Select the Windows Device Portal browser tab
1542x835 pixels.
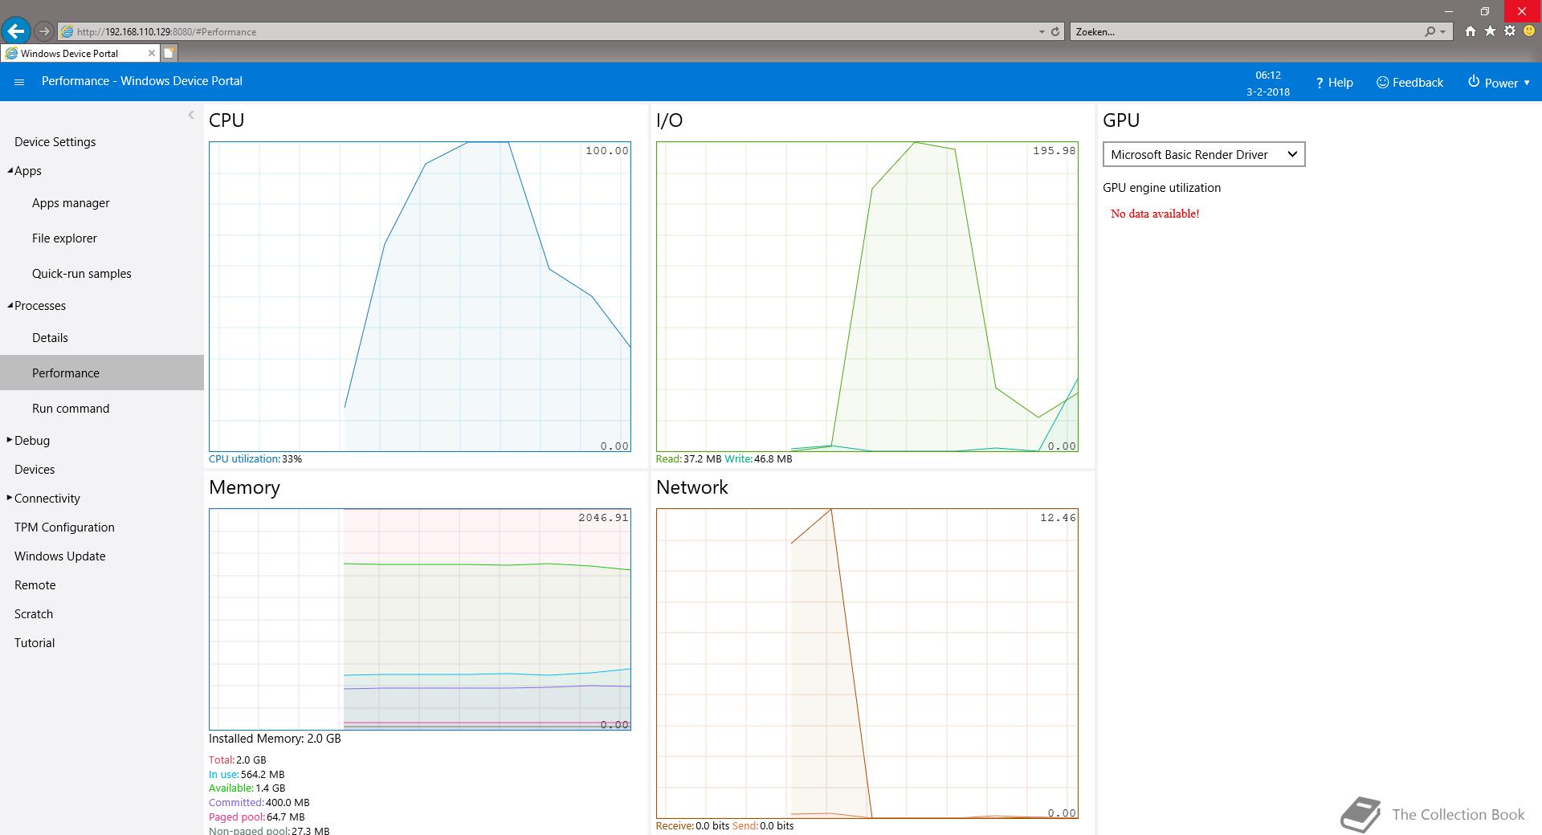(80, 53)
